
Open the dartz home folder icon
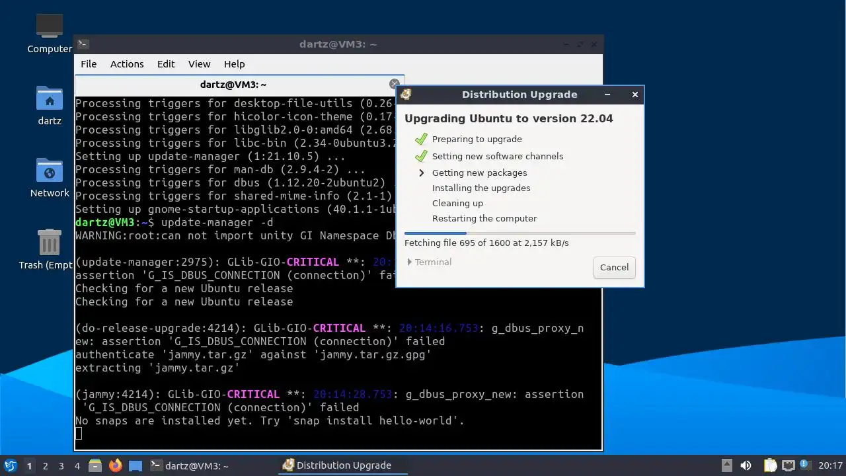pyautogui.click(x=50, y=99)
